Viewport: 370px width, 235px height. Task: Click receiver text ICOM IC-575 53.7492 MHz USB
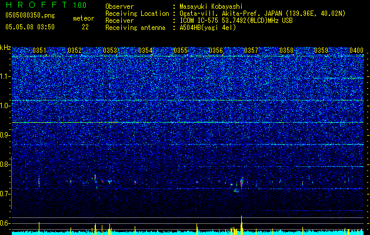coord(236,21)
